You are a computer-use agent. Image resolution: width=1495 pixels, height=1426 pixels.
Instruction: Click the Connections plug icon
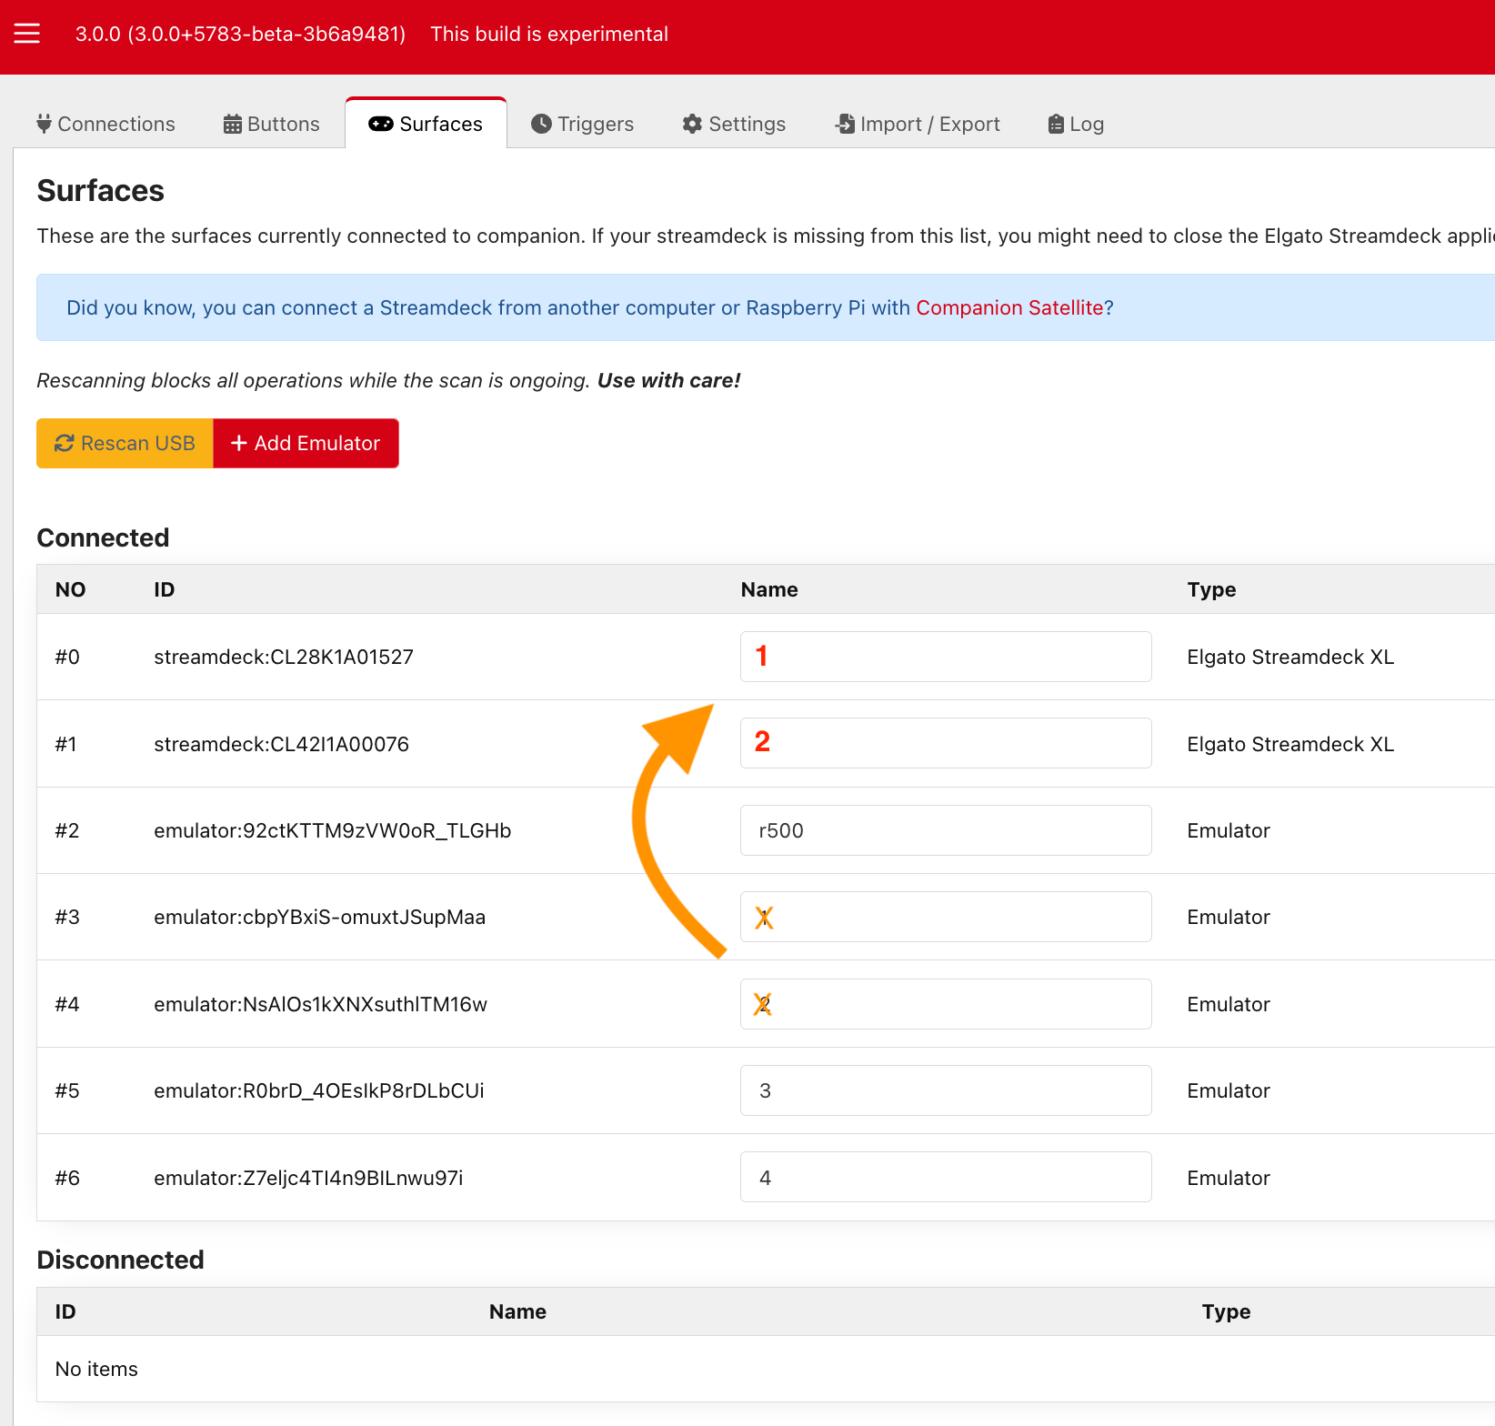[x=43, y=123]
